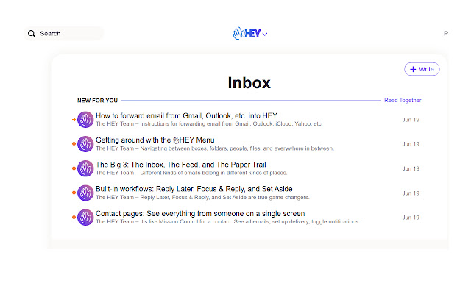Click the Write button

tap(422, 69)
